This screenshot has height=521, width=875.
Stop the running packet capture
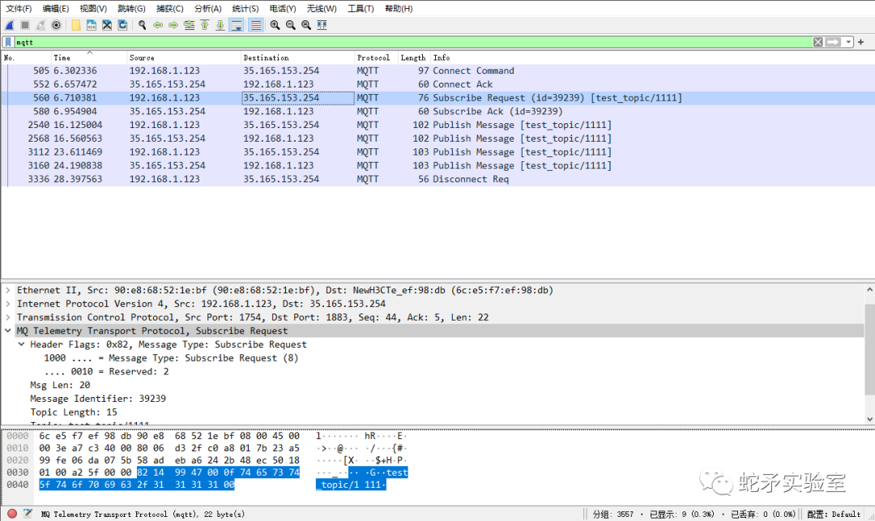(25, 25)
